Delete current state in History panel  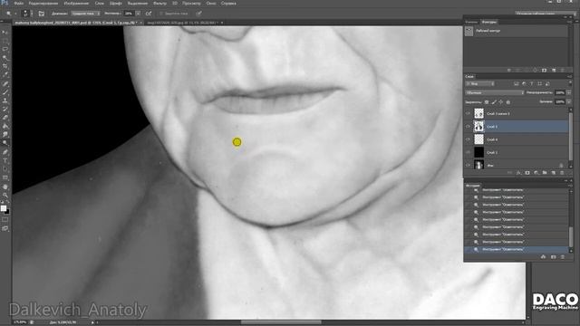pos(562,257)
